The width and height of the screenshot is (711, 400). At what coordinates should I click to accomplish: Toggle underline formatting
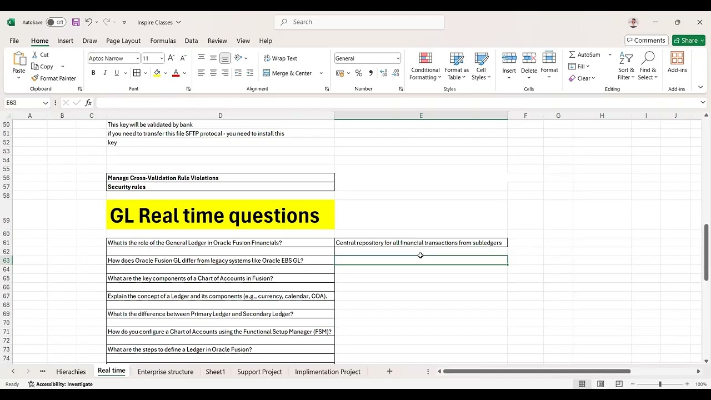(117, 73)
